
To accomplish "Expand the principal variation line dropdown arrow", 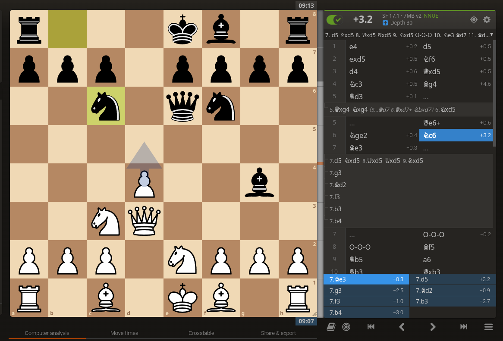I will [x=491, y=34].
